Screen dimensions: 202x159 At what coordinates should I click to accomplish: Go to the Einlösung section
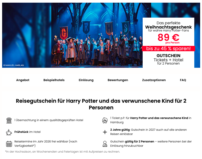[86, 80]
